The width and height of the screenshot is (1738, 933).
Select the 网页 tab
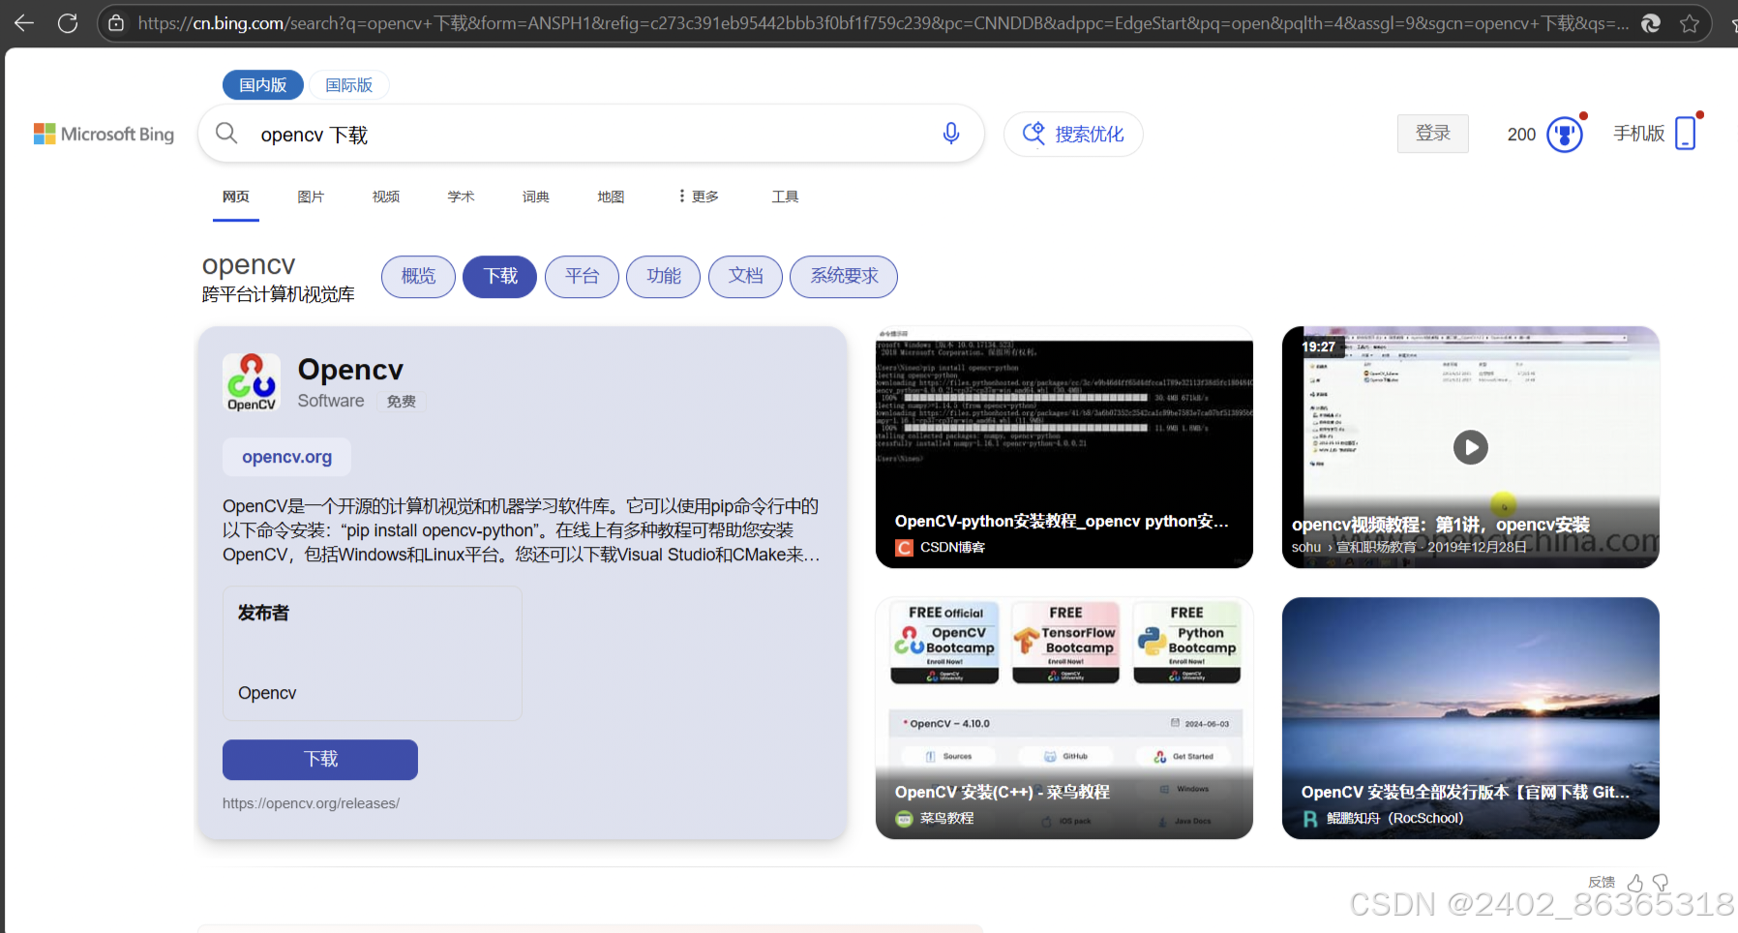(236, 196)
